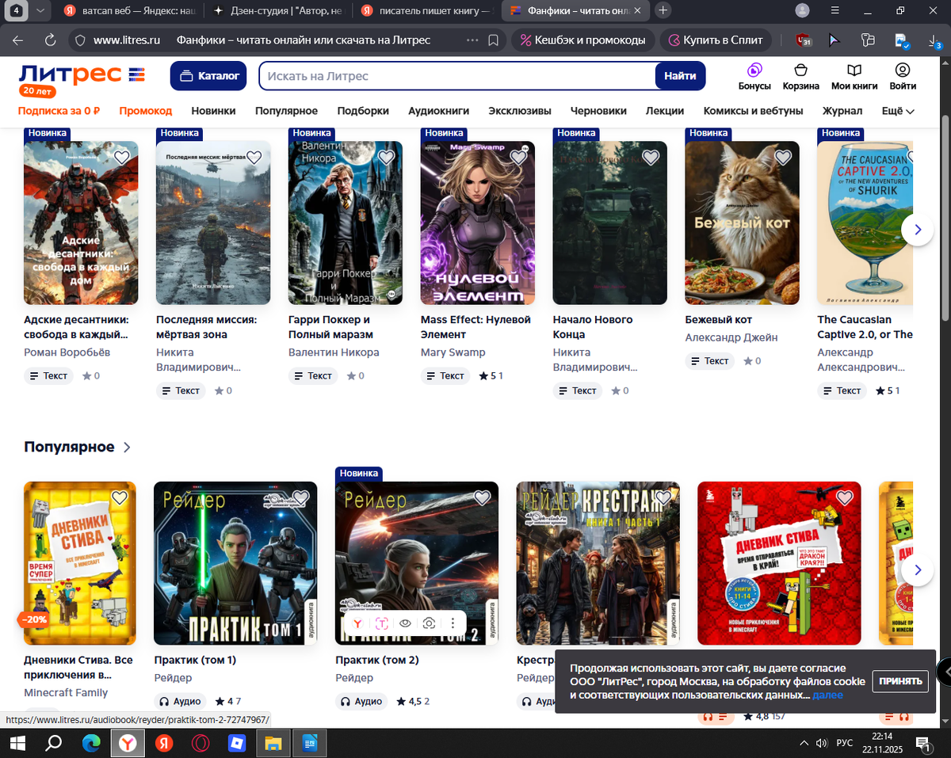Screen dimensions: 951x758
Task: Open Подписка за 0 ₽ link
Action: 59,111
